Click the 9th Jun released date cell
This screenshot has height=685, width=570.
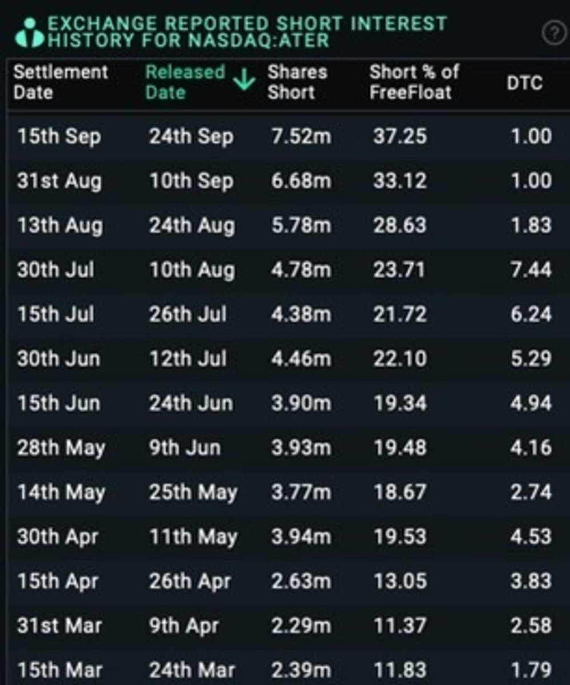pyautogui.click(x=184, y=448)
